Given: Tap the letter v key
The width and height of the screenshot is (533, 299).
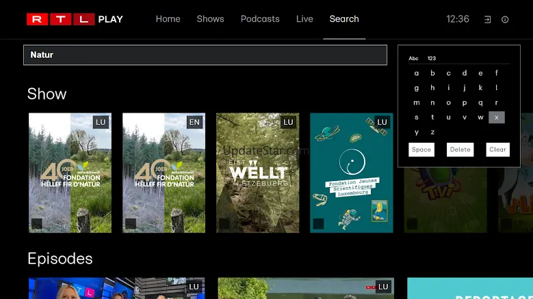Looking at the screenshot, I should coord(465,117).
